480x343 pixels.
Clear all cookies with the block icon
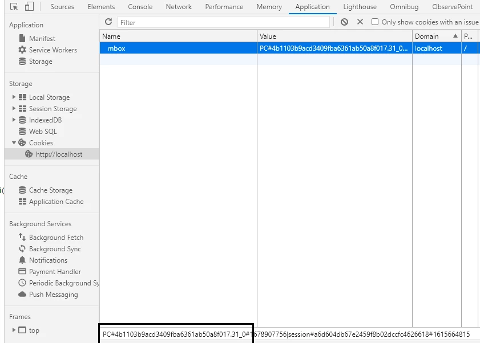tap(344, 22)
